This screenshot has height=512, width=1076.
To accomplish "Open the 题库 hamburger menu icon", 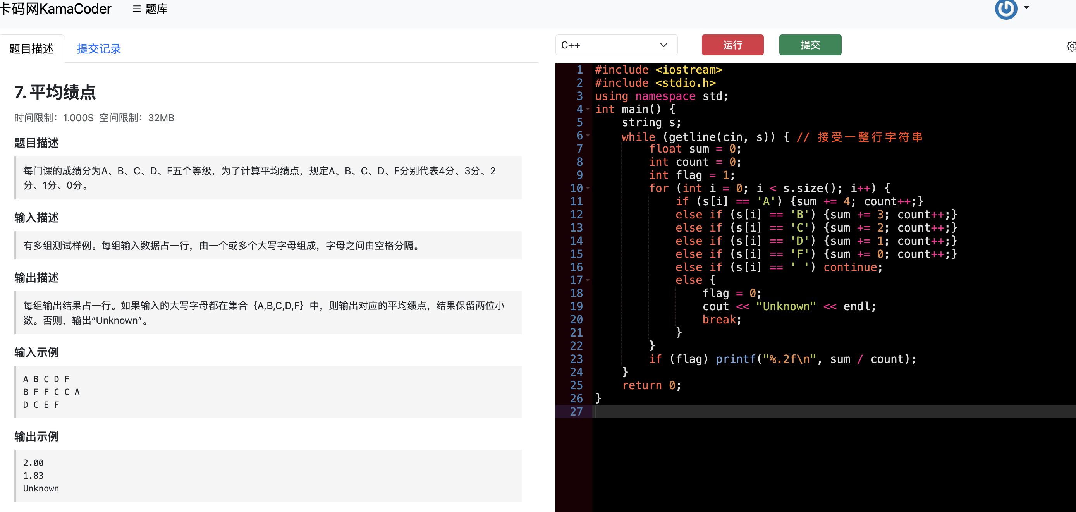I will pos(137,9).
